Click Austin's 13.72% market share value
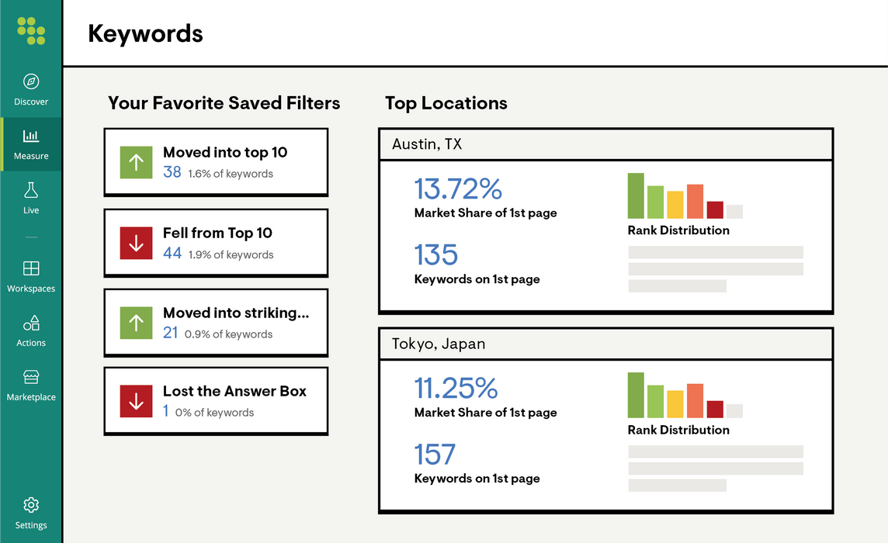This screenshot has width=888, height=543. (x=458, y=188)
